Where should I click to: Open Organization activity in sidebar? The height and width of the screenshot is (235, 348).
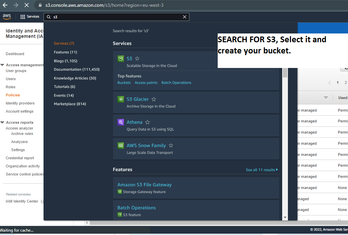click(23, 166)
